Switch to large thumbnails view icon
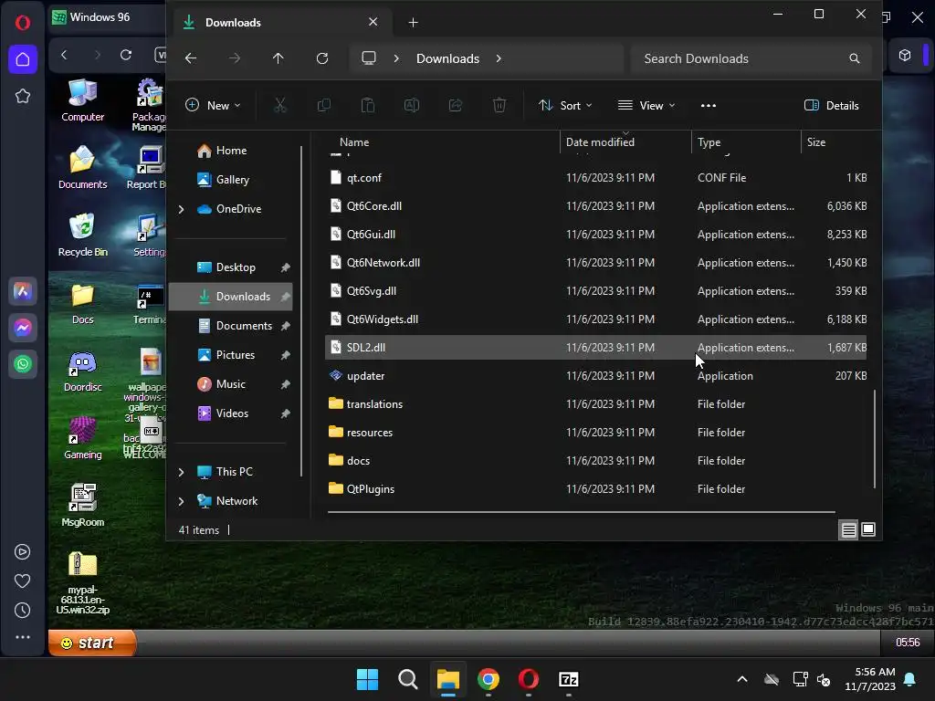Image resolution: width=935 pixels, height=701 pixels. 868,529
